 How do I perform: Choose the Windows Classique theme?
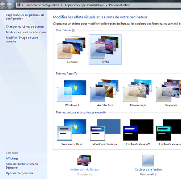tap(105, 132)
